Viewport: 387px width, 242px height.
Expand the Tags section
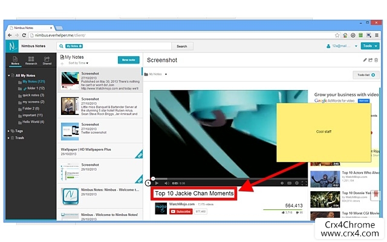click(x=8, y=131)
